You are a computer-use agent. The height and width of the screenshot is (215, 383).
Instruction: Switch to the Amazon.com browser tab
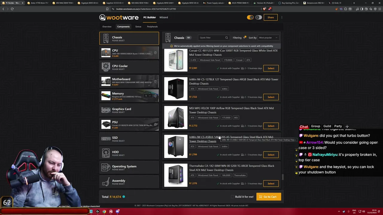314,3
